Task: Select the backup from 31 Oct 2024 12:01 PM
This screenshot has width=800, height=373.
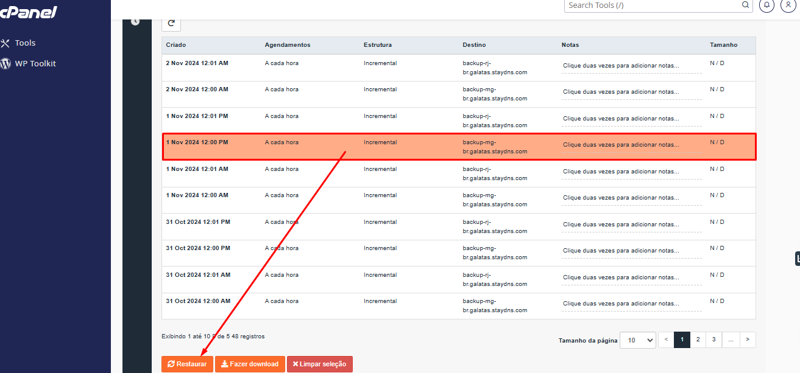Action: [459, 226]
